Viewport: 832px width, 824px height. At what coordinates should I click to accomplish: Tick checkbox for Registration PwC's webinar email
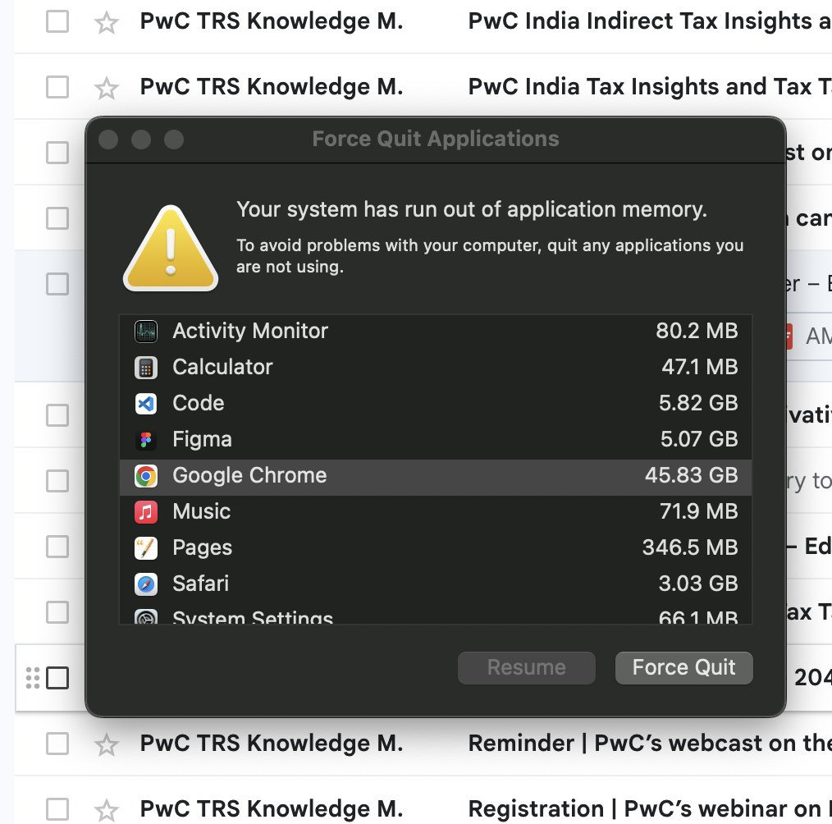click(x=57, y=809)
